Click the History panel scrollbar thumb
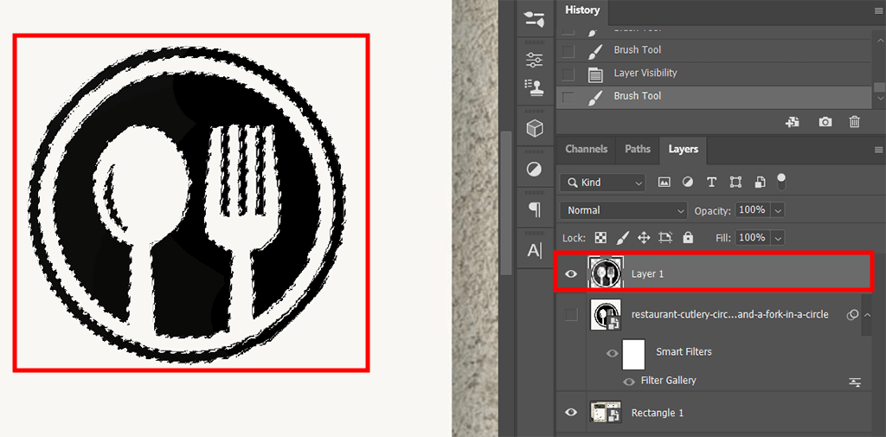 pos(878,87)
